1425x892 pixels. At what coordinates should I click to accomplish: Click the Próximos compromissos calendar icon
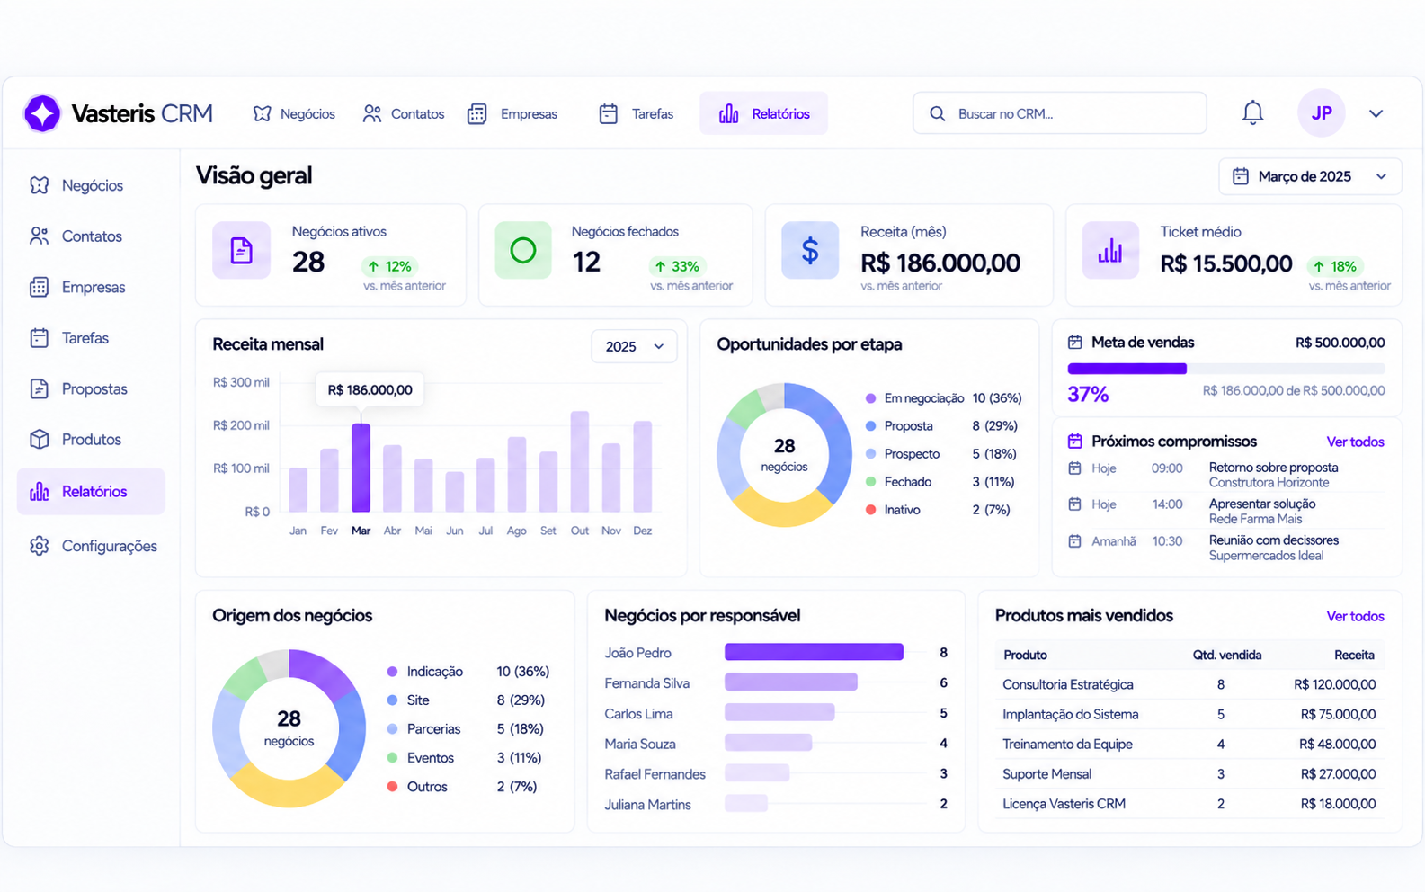pyautogui.click(x=1074, y=442)
